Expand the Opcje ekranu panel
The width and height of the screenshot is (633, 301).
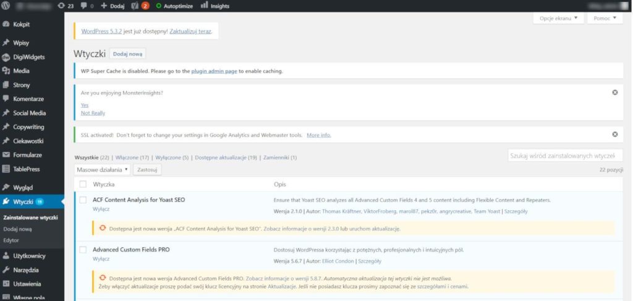point(558,19)
